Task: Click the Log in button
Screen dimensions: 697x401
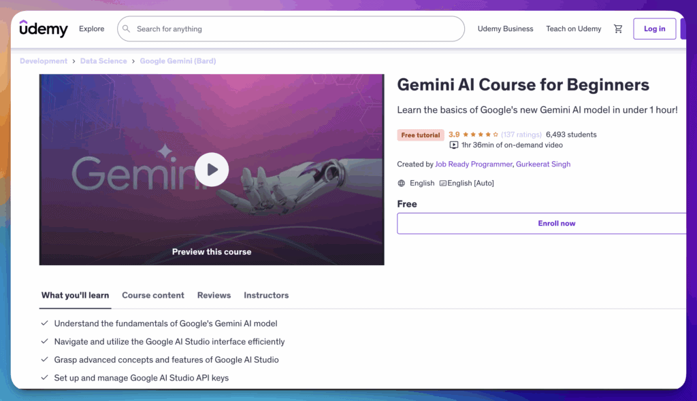Action: (654, 29)
